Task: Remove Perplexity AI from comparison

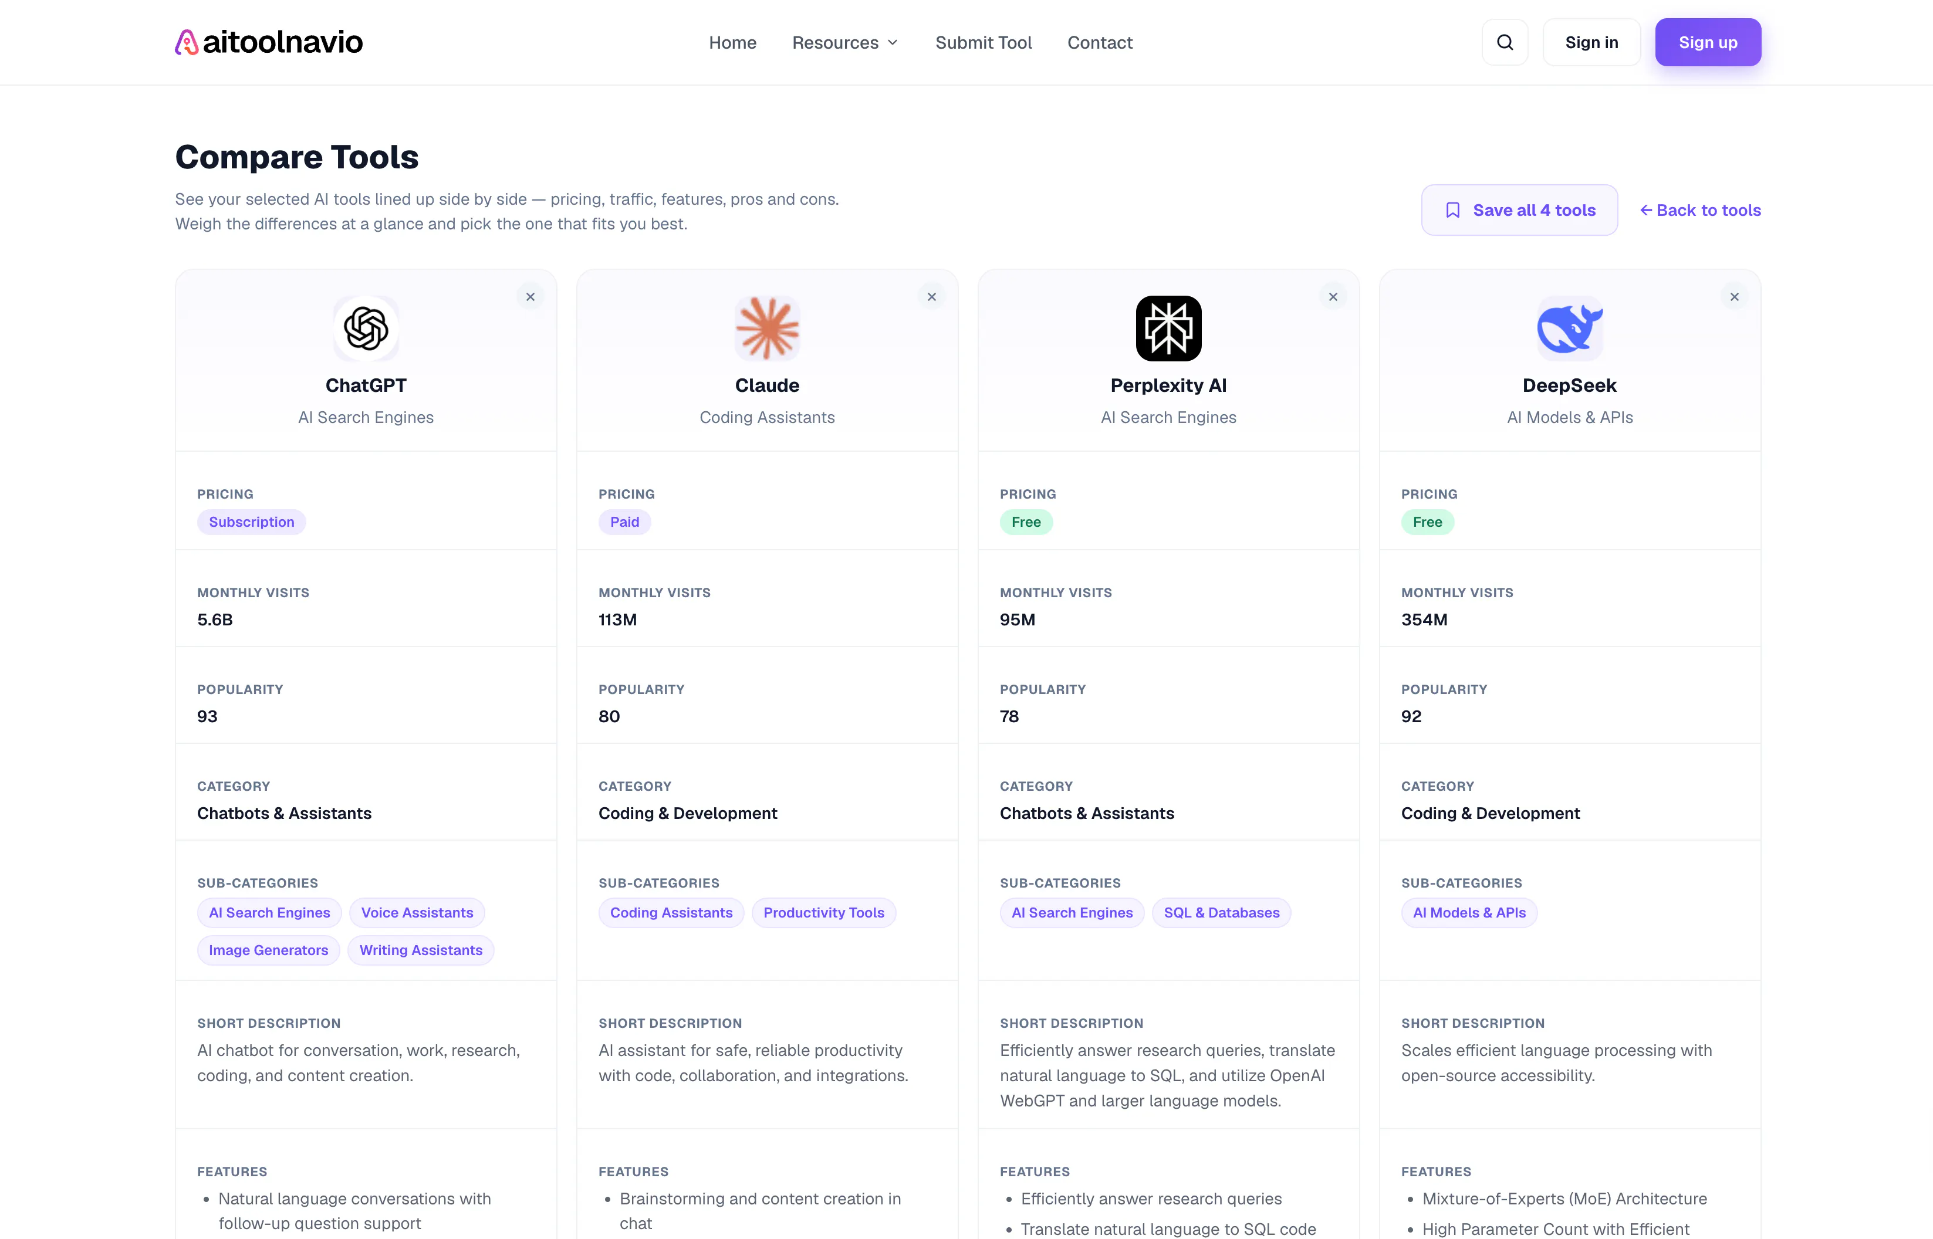Action: (1333, 297)
